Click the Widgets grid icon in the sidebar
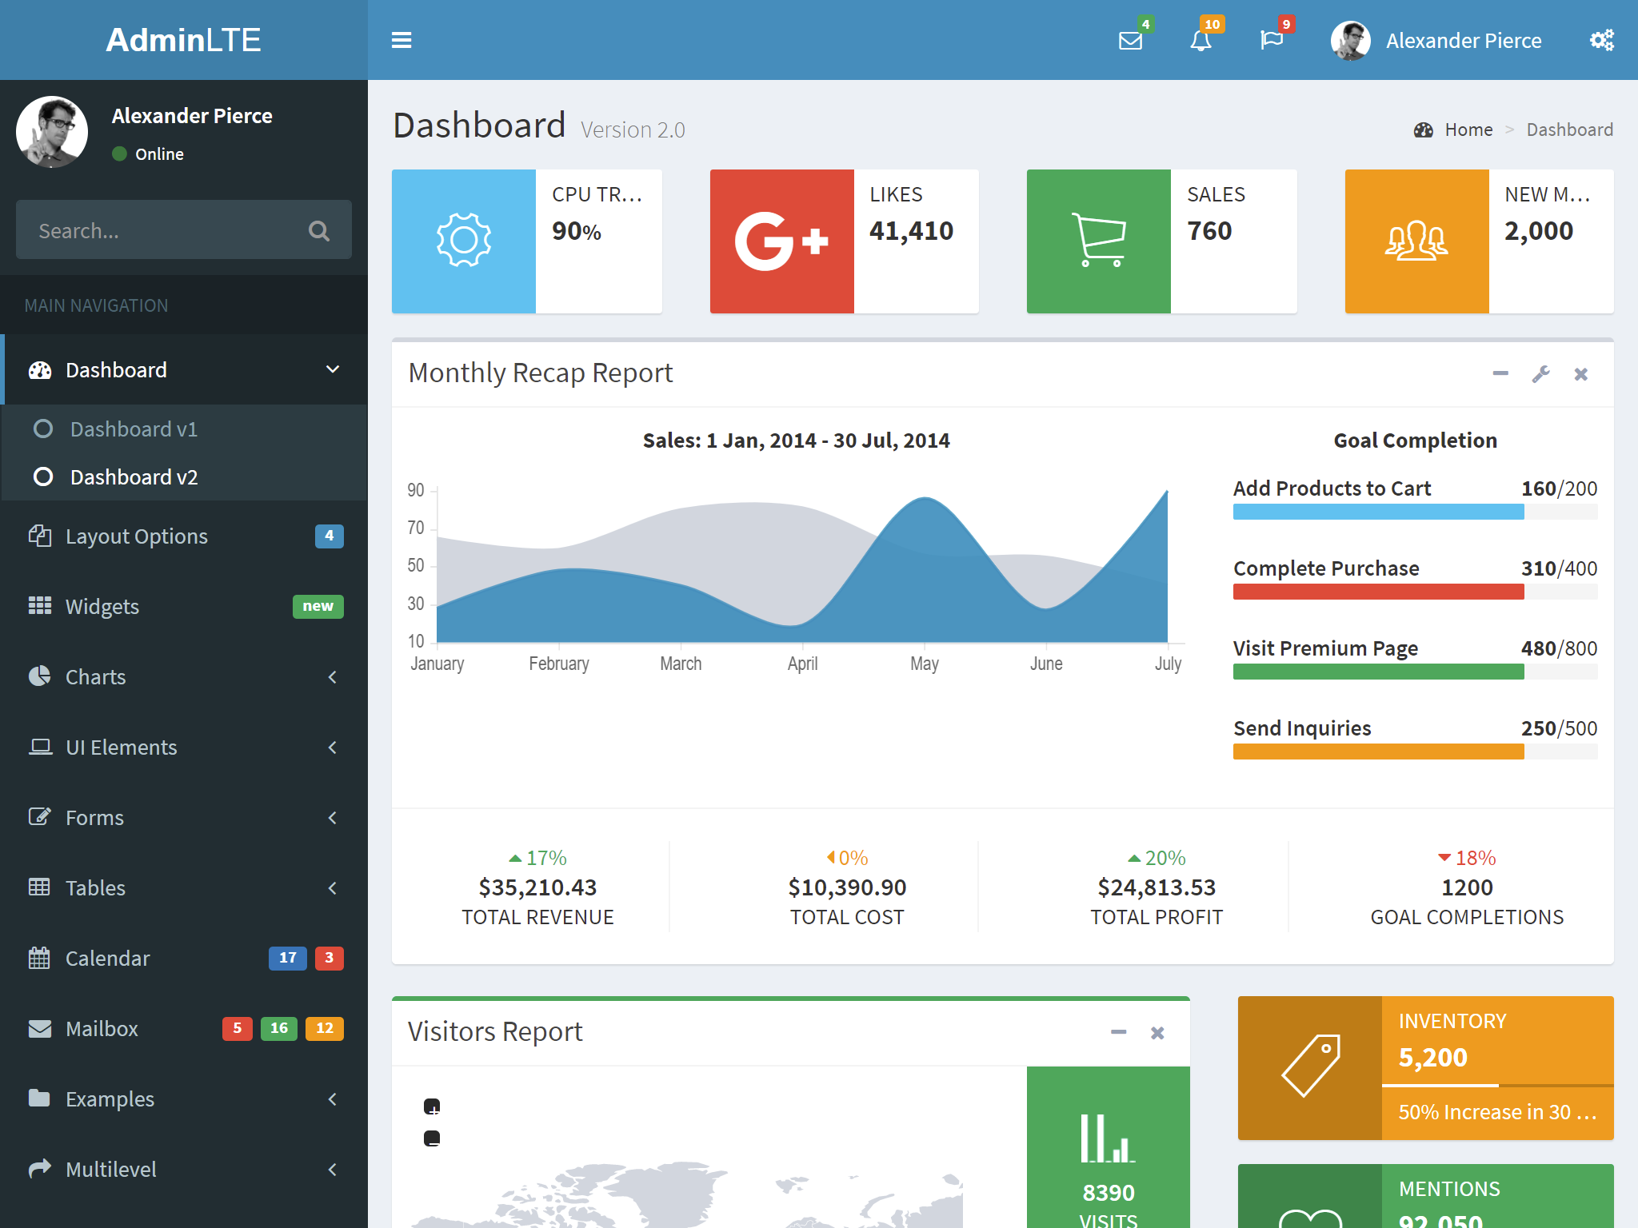The image size is (1638, 1228). [x=40, y=606]
